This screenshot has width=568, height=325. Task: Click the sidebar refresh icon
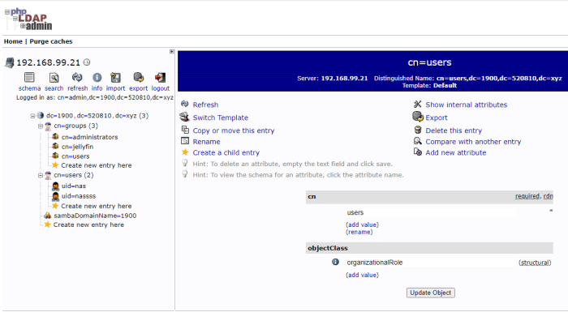[x=77, y=78]
